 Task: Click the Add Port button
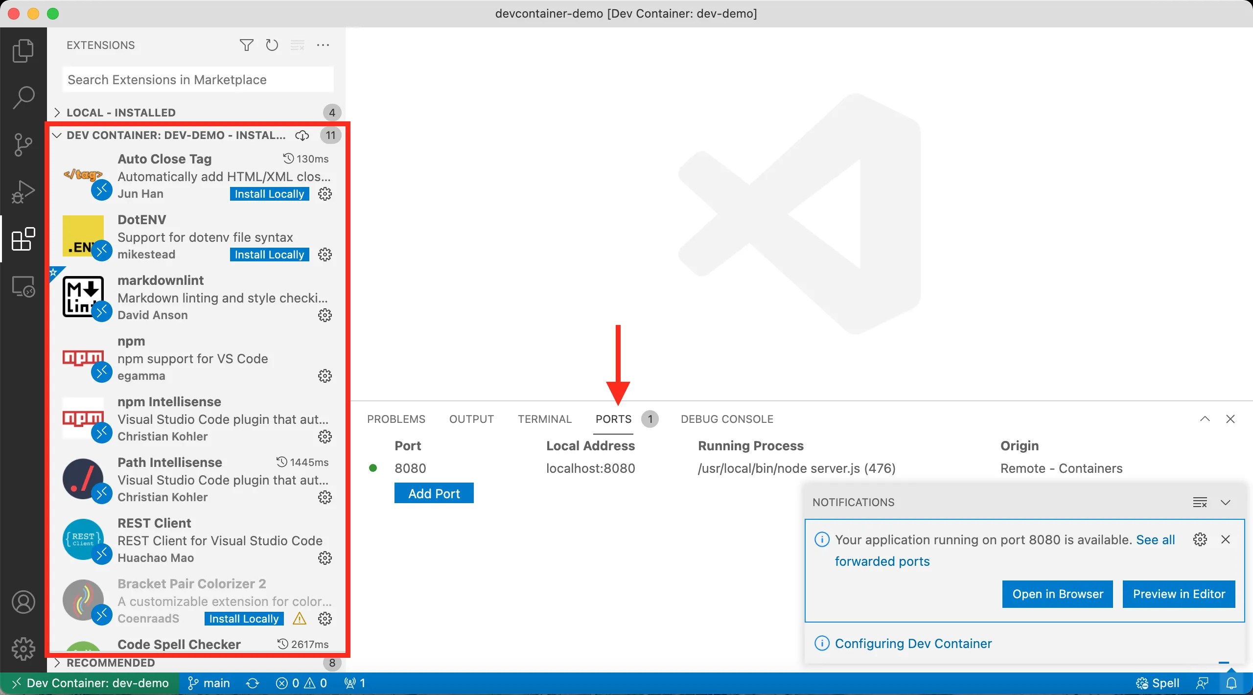click(434, 493)
